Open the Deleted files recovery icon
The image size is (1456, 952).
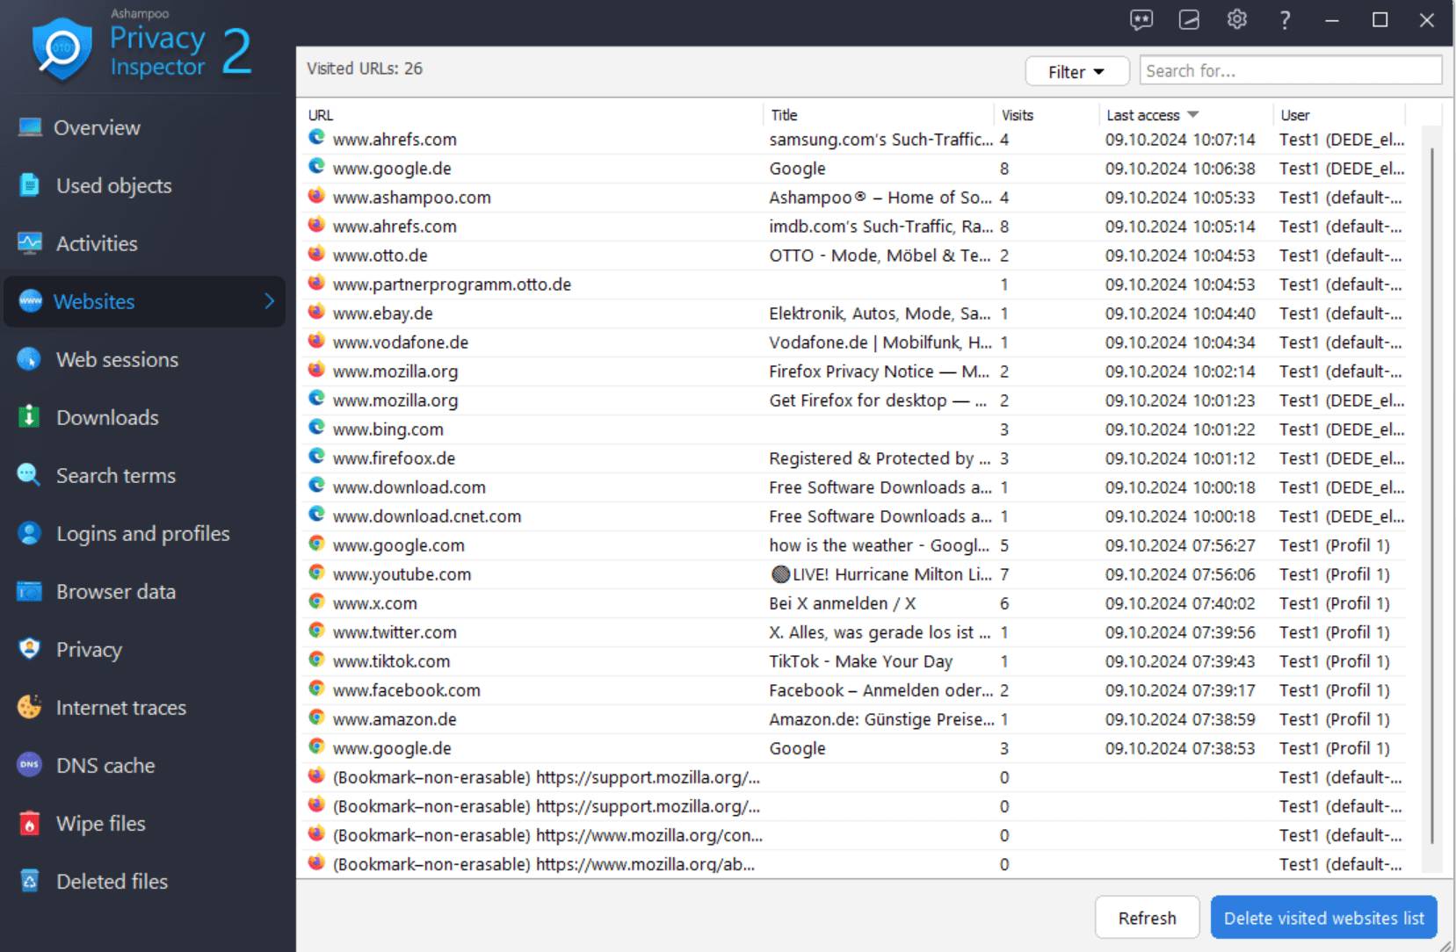point(29,881)
